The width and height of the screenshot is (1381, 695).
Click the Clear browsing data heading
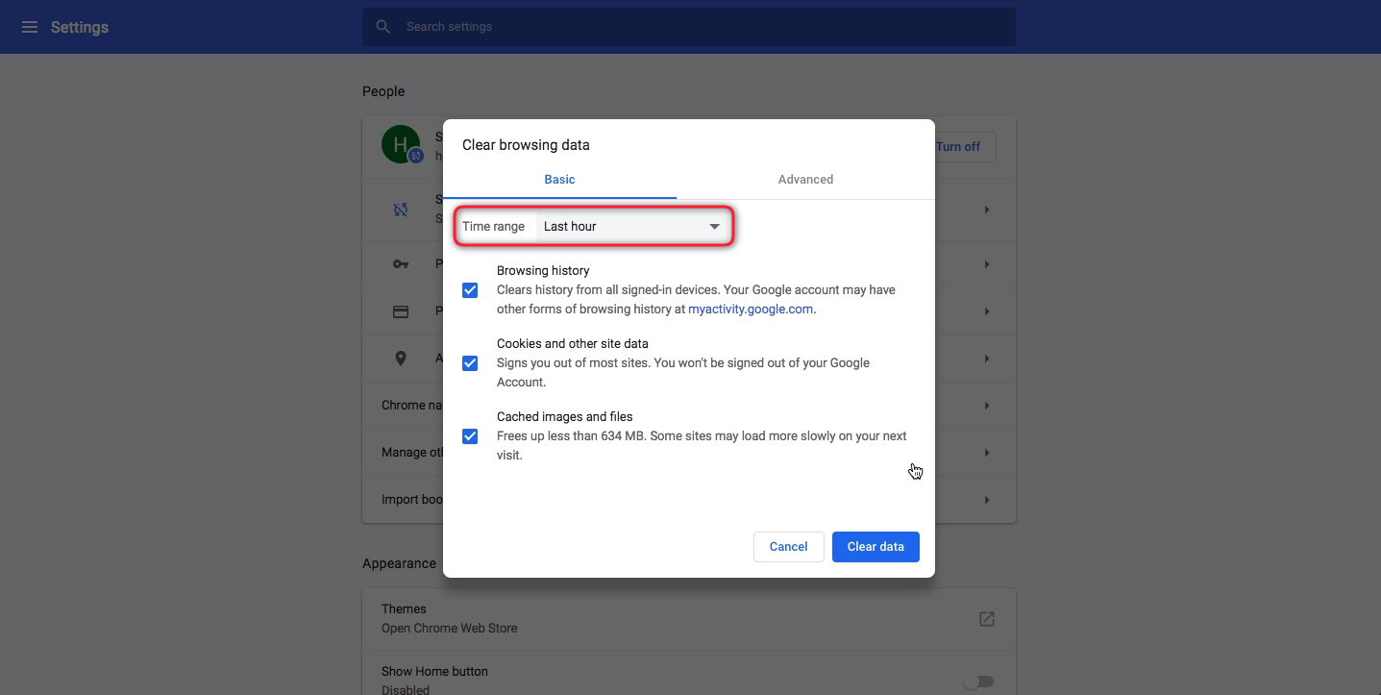pos(526,145)
